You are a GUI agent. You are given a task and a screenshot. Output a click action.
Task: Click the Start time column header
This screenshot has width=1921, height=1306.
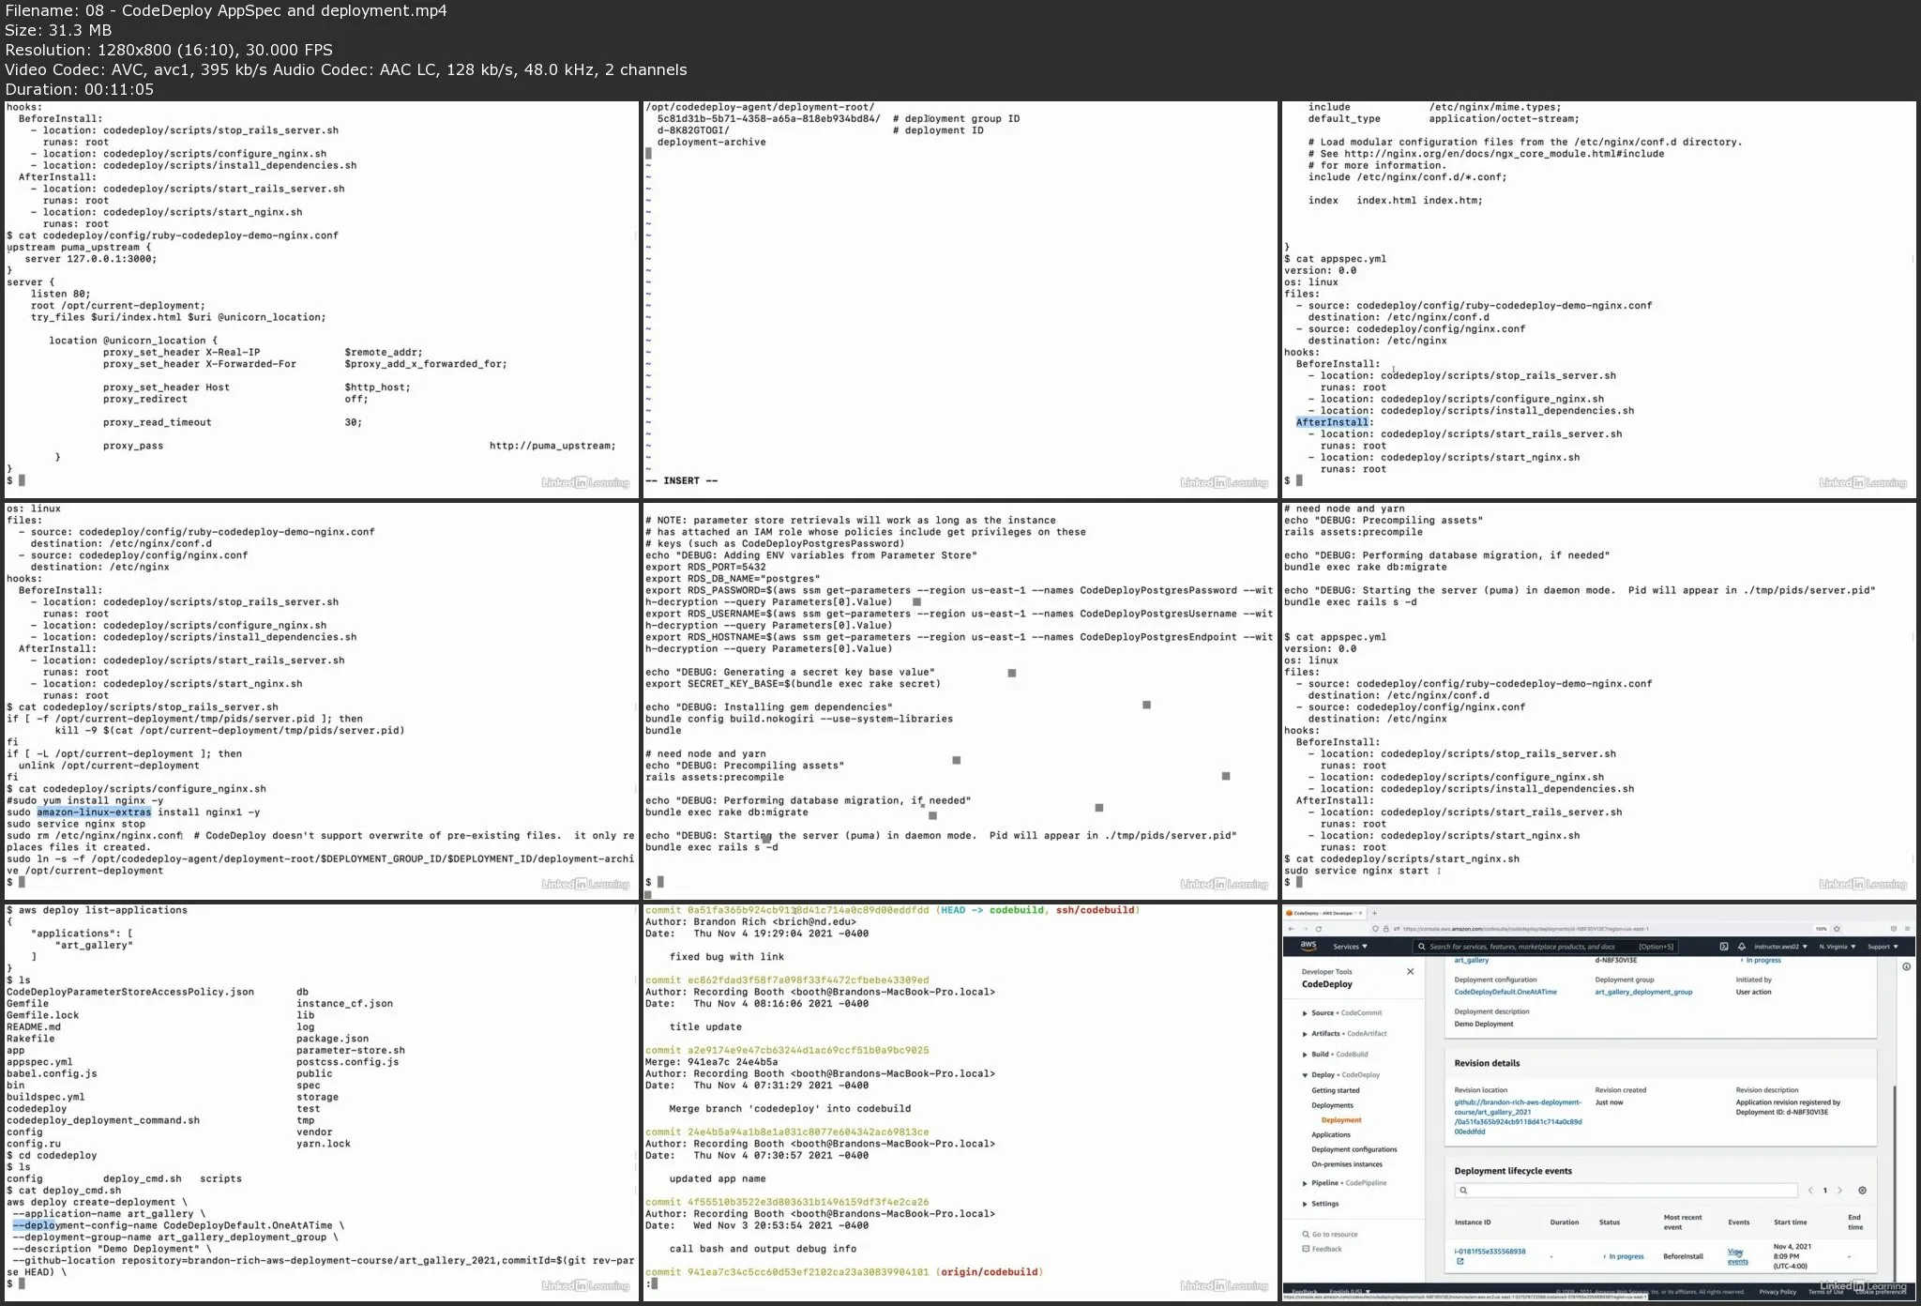tap(1790, 1222)
